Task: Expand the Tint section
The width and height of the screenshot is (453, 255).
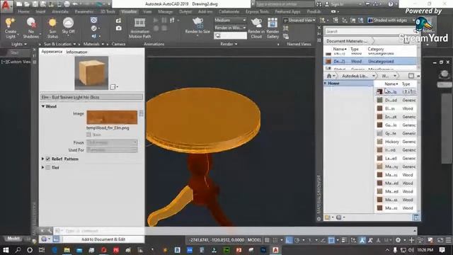Action: (42, 167)
